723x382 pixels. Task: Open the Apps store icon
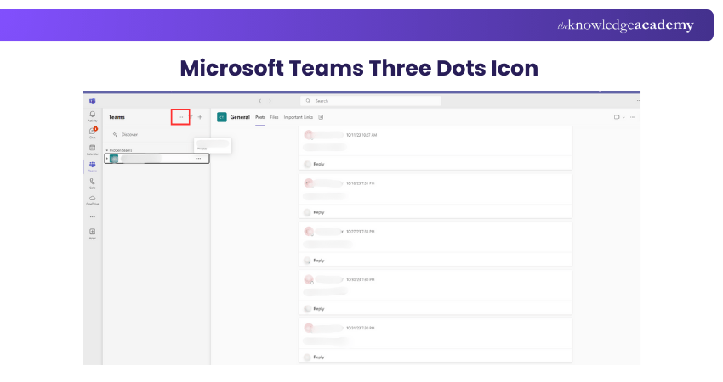tap(92, 233)
